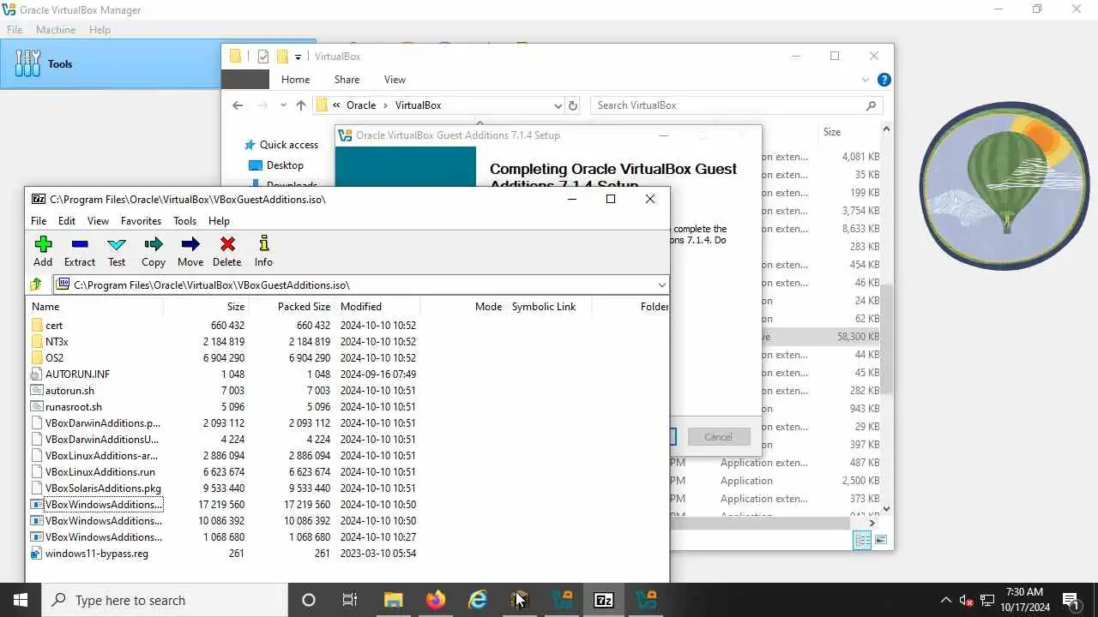Open Customize Quick Access Toolbar dropdown

click(298, 57)
